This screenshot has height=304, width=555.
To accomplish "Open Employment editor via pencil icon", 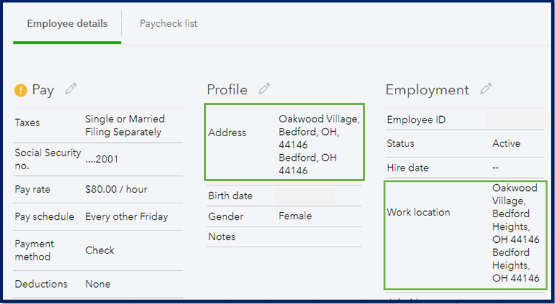I will pyautogui.click(x=486, y=89).
